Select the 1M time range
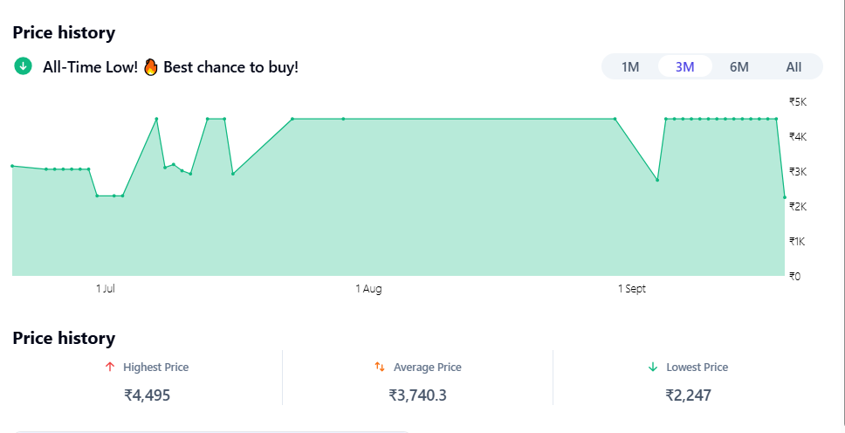Viewport: 845px width, 433px height. tap(630, 66)
